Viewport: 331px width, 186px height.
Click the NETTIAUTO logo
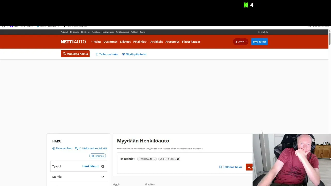(73, 42)
